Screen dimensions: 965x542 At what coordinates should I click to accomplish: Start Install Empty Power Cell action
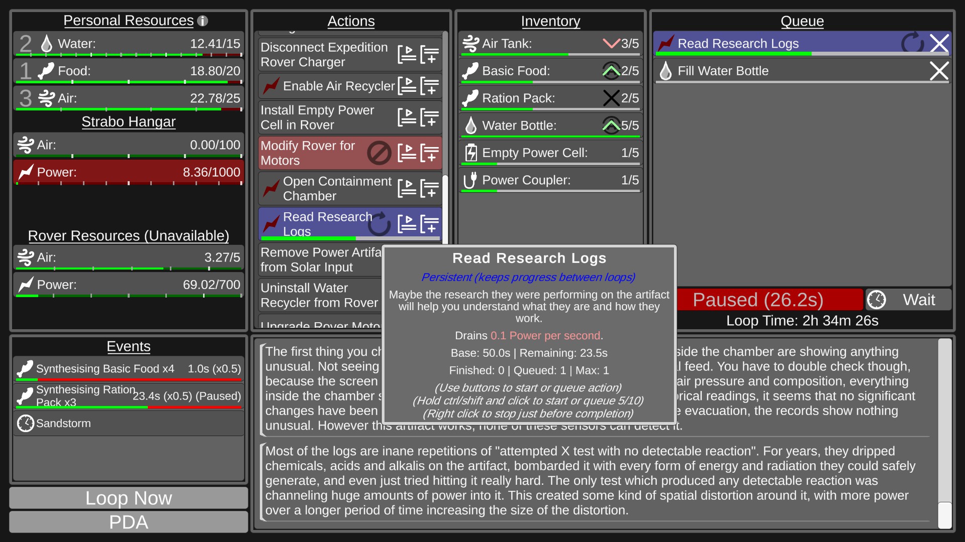[x=407, y=117]
